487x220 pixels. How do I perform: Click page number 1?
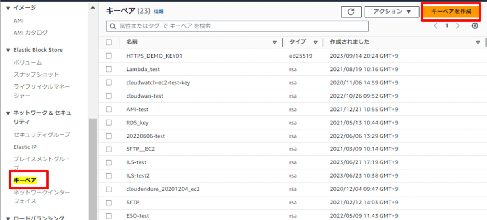[x=447, y=26]
